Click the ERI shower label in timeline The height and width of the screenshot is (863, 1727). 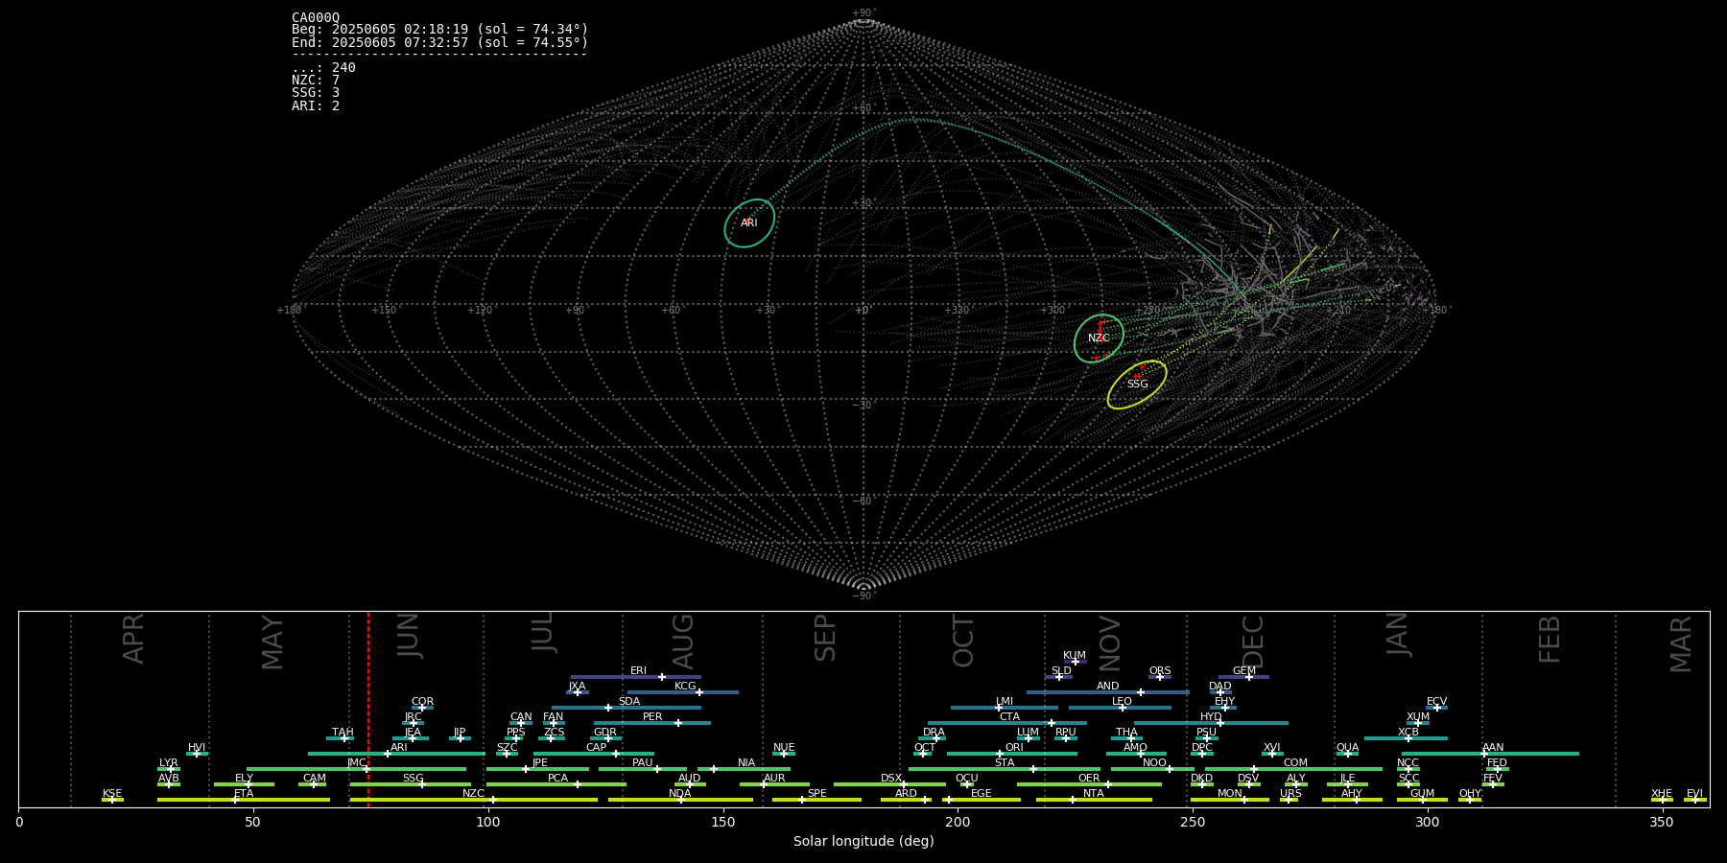638,670
